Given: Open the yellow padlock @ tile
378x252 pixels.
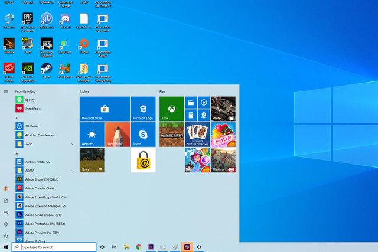Looking at the screenshot, I should coord(143,160).
